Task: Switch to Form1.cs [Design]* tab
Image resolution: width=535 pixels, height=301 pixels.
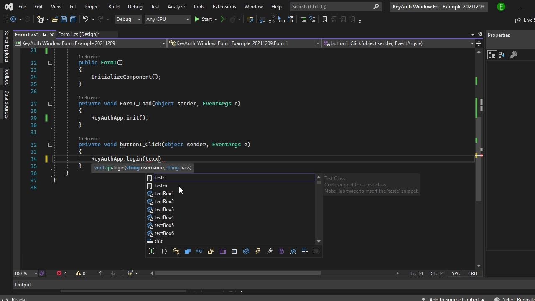Action: (79, 34)
